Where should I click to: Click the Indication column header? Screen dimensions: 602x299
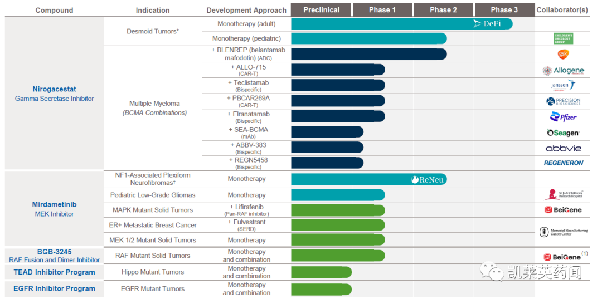152,11
